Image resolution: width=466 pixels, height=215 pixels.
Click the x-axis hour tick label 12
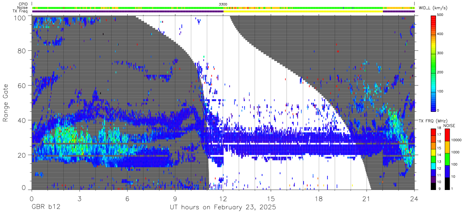(x=223, y=198)
